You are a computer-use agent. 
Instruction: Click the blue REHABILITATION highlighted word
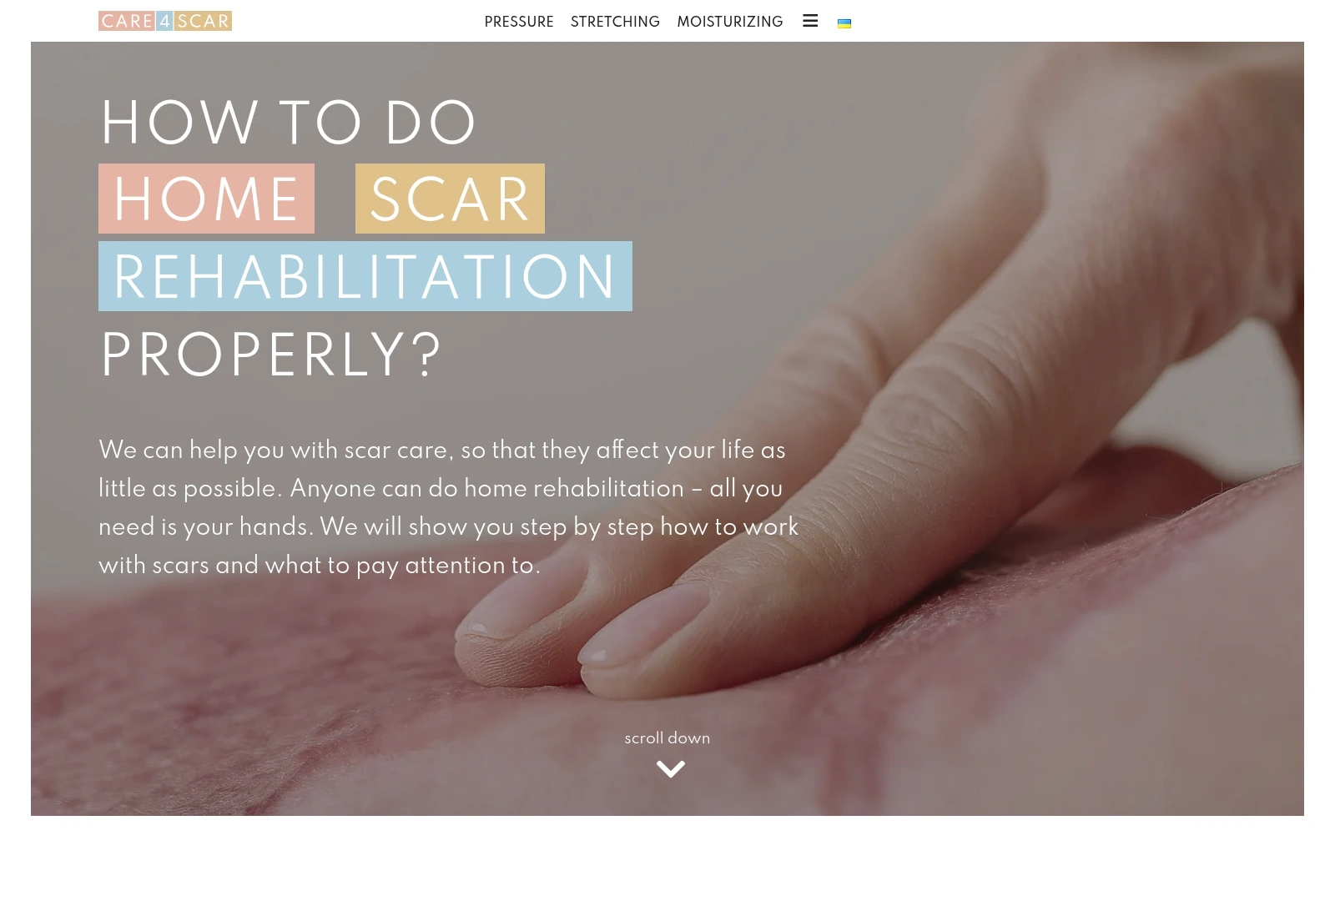tap(365, 276)
